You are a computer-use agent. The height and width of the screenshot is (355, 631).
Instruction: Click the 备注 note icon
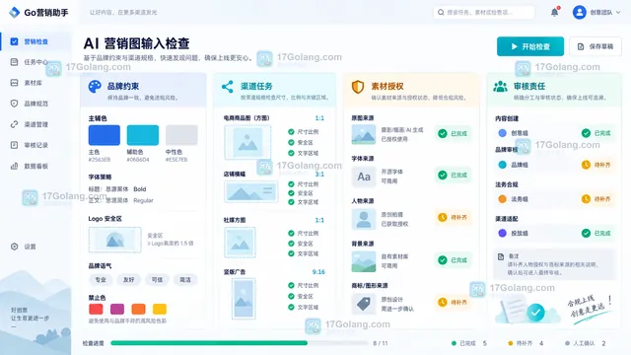pos(501,256)
